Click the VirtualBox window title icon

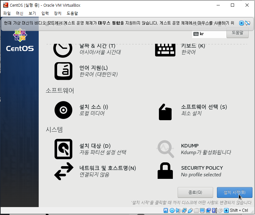tap(6, 5)
